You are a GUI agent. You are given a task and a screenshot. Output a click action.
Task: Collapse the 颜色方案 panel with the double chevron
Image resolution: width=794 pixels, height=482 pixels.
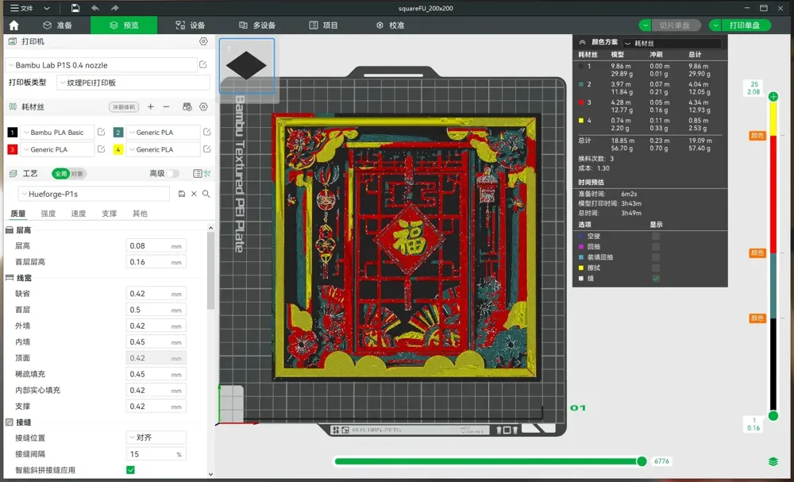coord(582,43)
